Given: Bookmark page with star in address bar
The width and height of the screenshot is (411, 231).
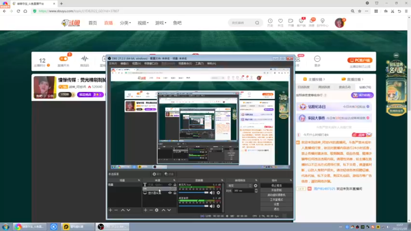Looking at the screenshot, I should click(360, 11).
